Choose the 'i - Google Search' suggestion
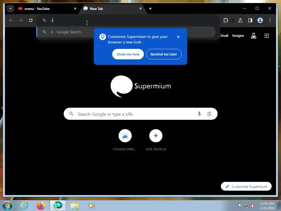 click(x=126, y=32)
